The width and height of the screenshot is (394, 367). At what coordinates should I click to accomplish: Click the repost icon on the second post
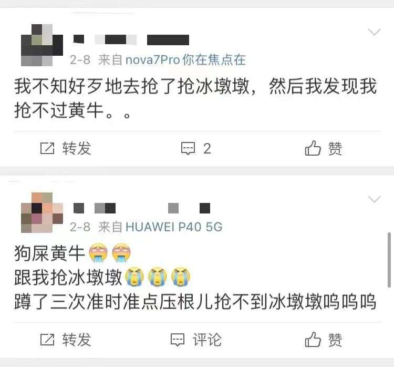(x=47, y=340)
